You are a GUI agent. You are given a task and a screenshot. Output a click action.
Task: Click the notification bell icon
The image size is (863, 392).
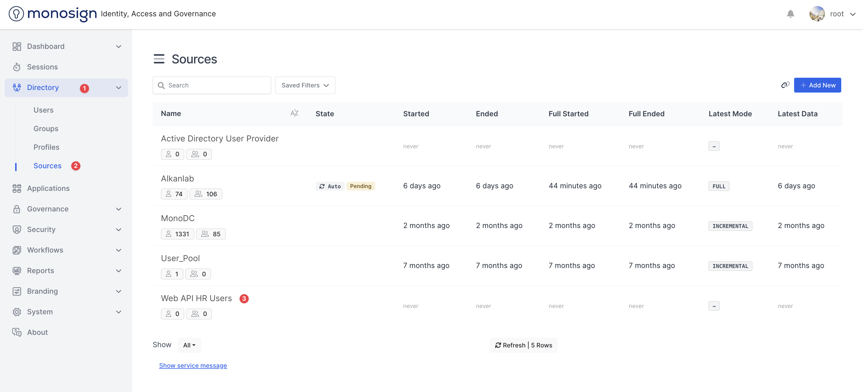tap(790, 14)
